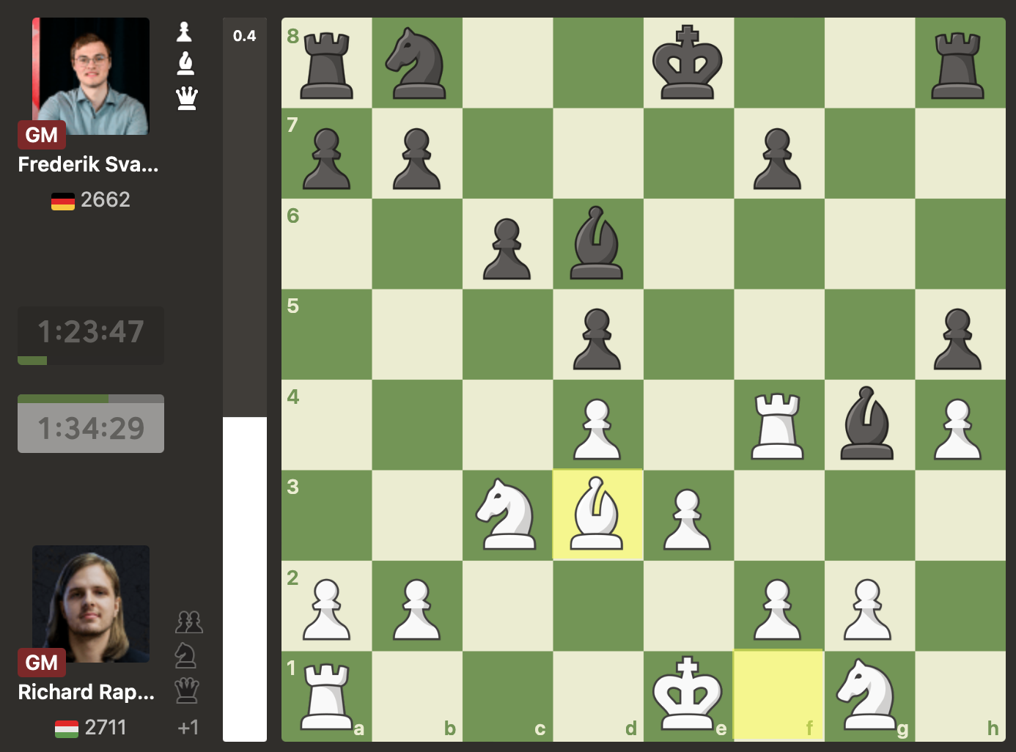Select the white pawn on d4

click(x=597, y=428)
